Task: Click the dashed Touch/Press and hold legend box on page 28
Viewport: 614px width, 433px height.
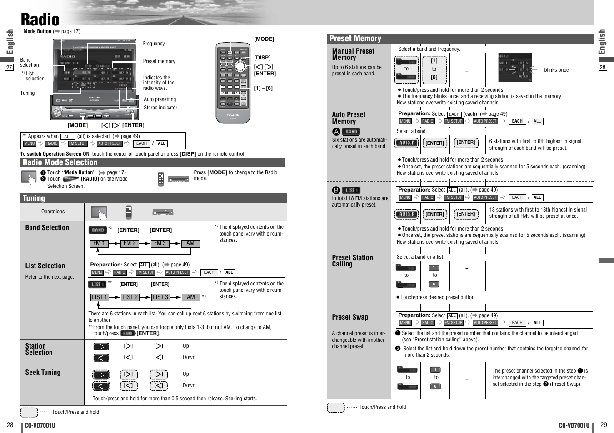Action: [29, 412]
